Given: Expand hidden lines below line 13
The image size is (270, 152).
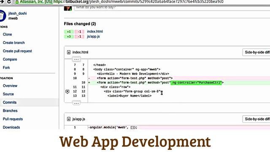Looking at the screenshot, I should 76,103.
